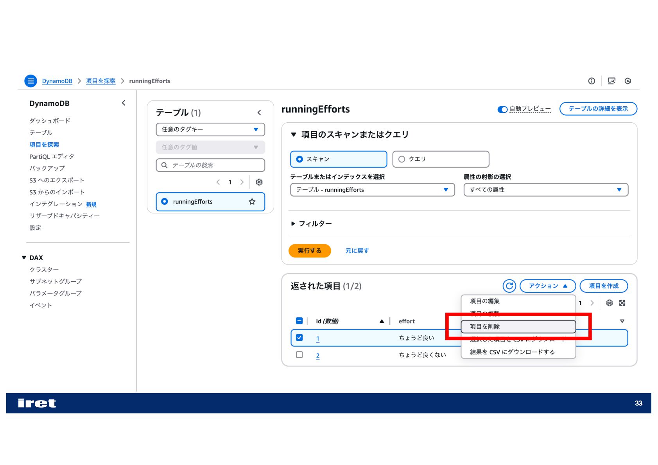The height and width of the screenshot is (465, 658).
Task: Go to the next page of returned items
Action: tap(592, 303)
